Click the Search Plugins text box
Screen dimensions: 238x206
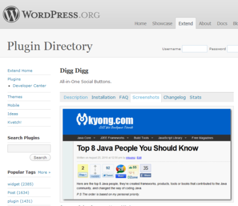(x=29, y=148)
